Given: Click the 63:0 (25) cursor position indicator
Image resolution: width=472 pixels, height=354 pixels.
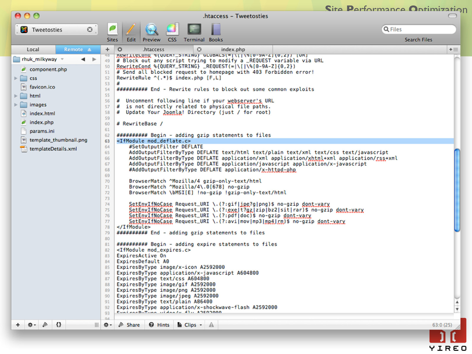Looking at the screenshot, I should click(442, 325).
